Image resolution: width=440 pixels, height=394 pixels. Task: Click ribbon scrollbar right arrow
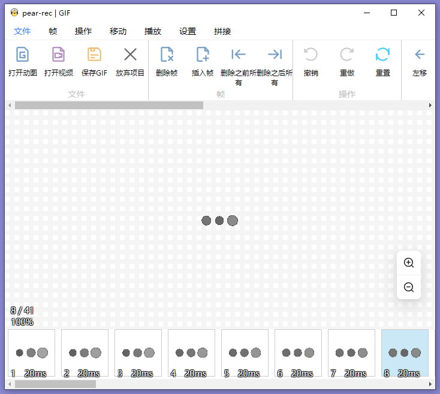(x=430, y=105)
